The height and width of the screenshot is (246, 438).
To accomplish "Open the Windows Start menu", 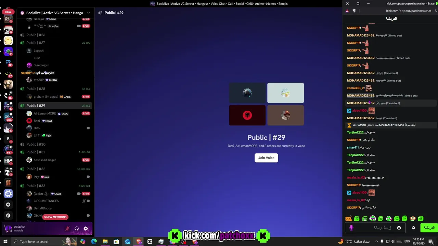I will (5, 242).
